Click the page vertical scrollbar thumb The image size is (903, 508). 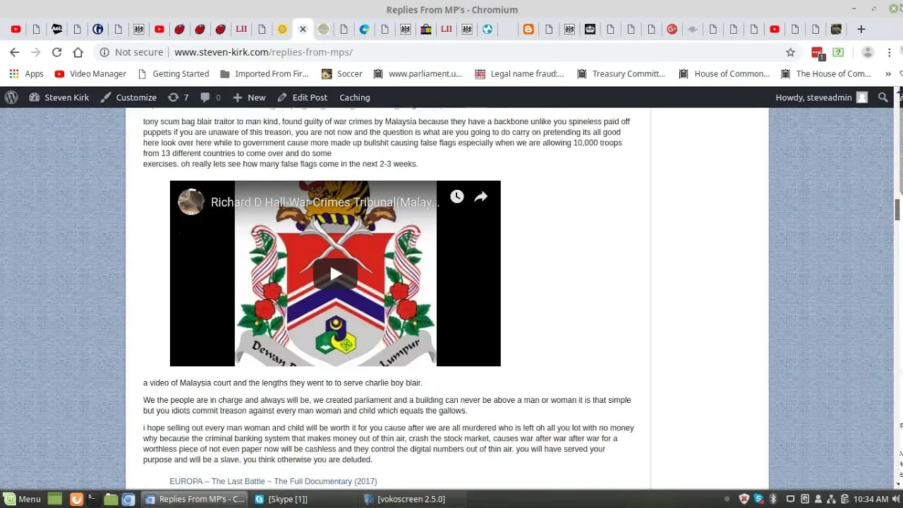(897, 210)
